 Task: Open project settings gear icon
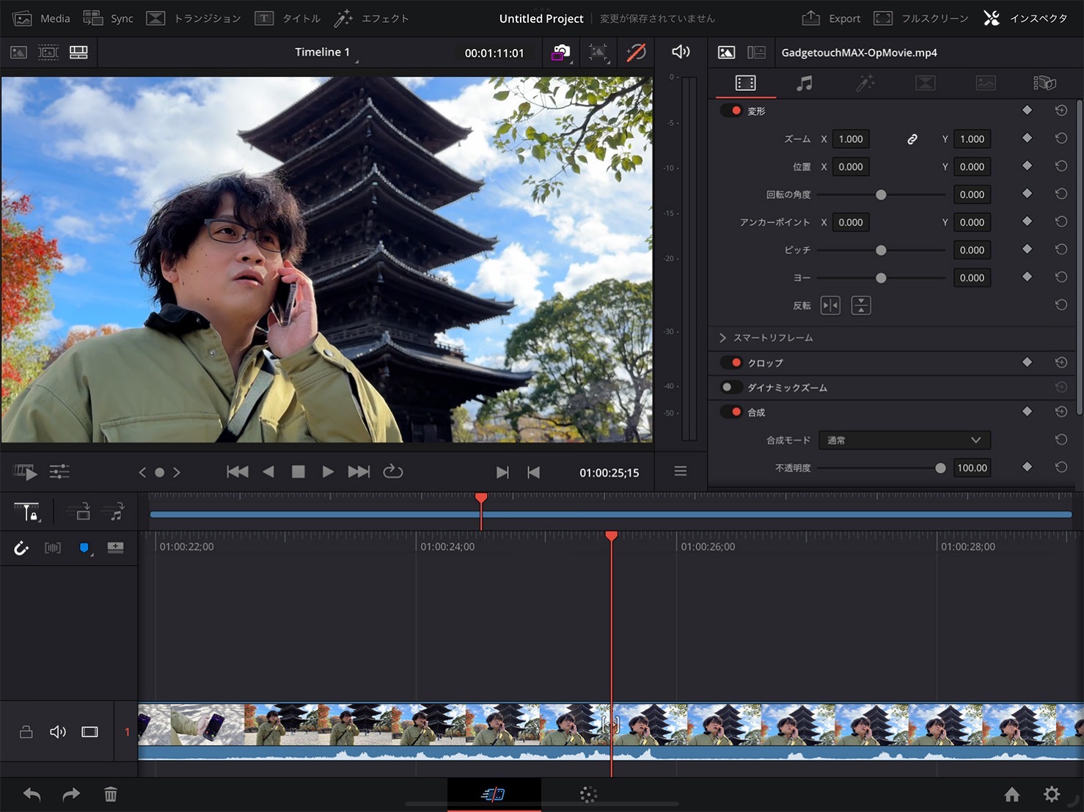point(1052,794)
